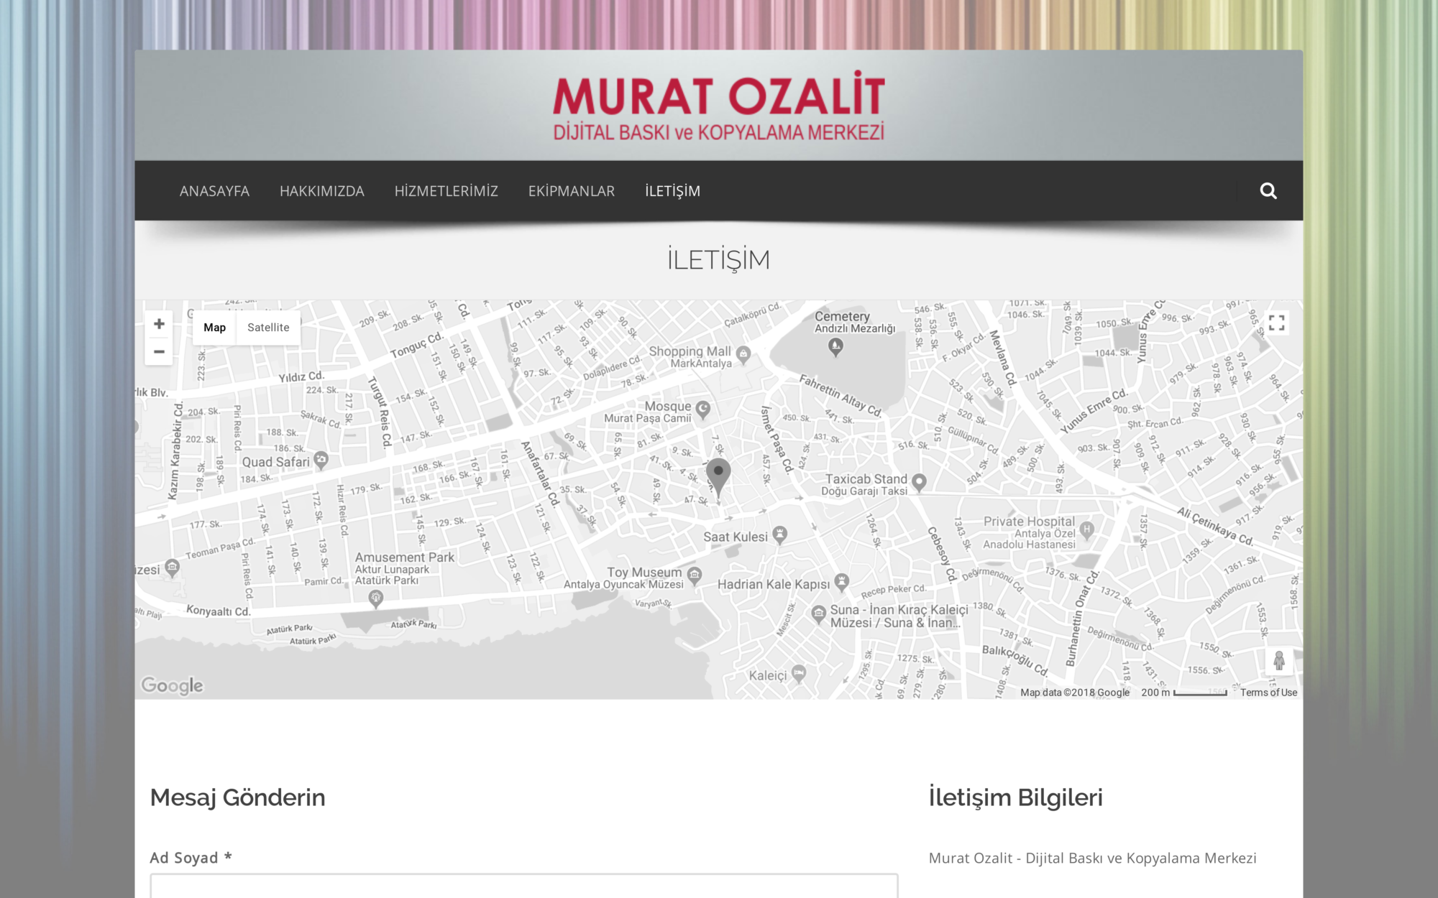Click the Murat Paşa Camii mosque pin
1438x898 pixels.
[703, 409]
